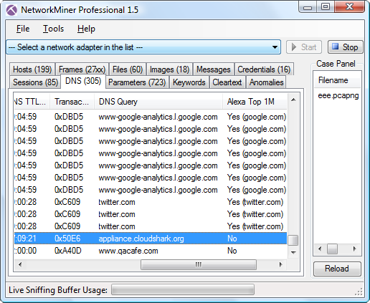Switch to the Hosts (199) tab

[x=32, y=69]
